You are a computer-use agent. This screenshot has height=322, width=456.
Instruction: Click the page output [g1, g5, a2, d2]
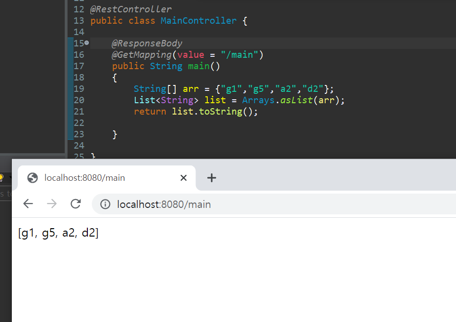pyautogui.click(x=58, y=233)
